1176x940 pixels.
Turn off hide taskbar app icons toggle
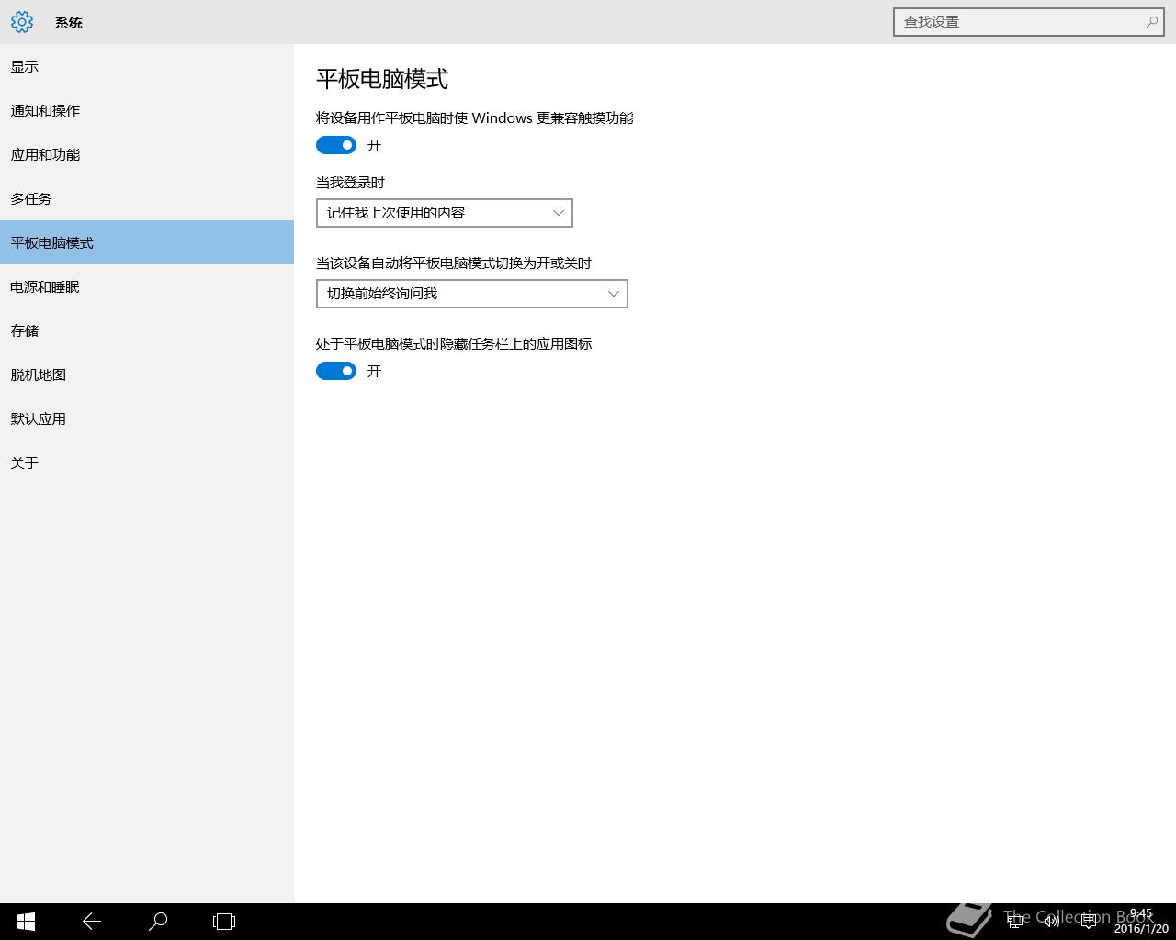coord(336,371)
